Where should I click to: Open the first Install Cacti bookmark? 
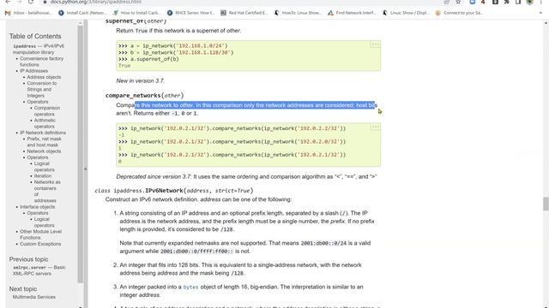coord(82,13)
